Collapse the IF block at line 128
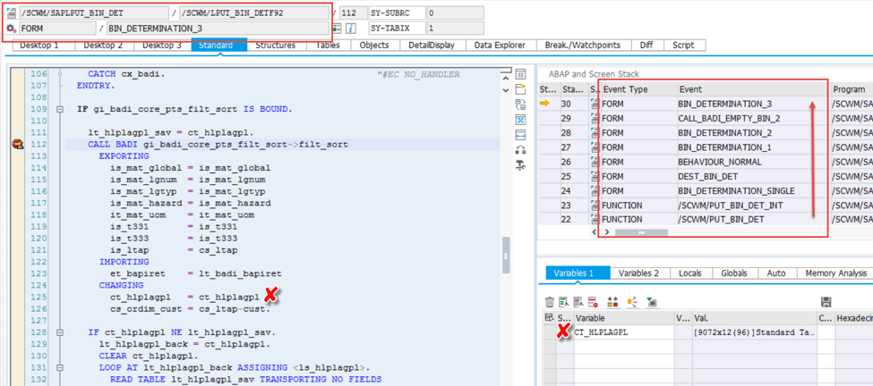 (x=59, y=332)
